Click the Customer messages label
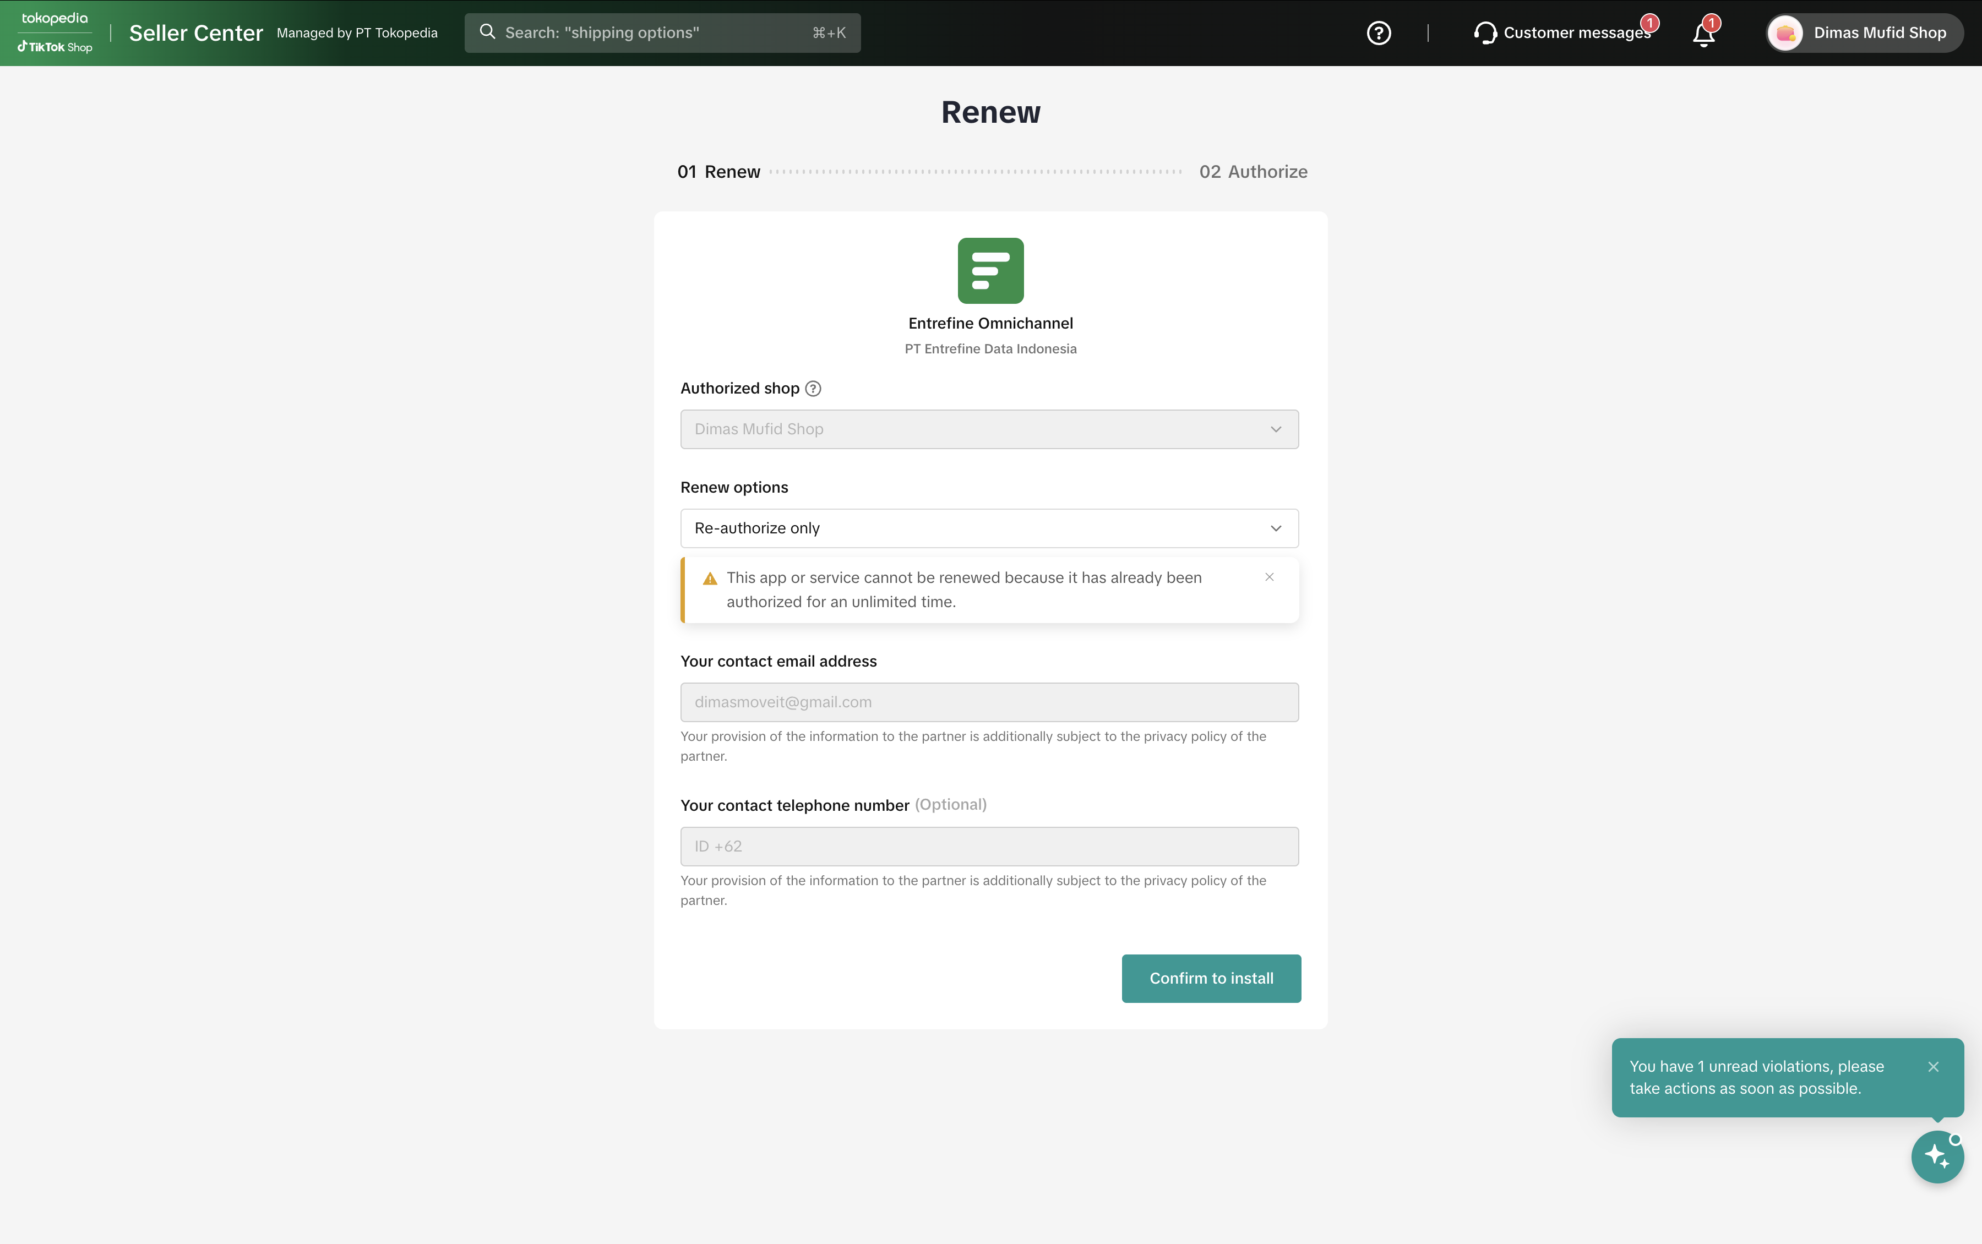The image size is (1982, 1244). (x=1576, y=33)
